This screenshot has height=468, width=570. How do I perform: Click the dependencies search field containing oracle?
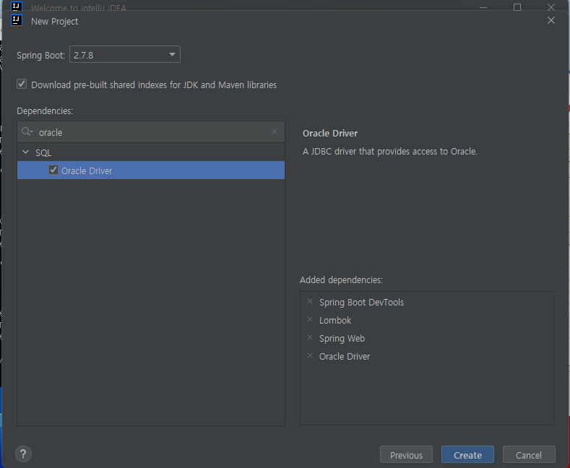[x=151, y=132]
